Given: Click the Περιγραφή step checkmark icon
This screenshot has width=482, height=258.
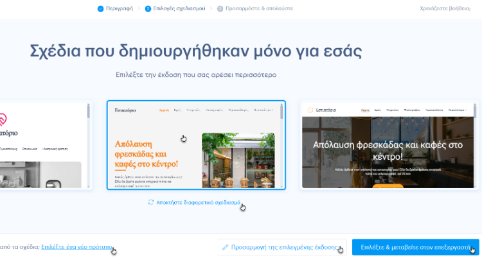Looking at the screenshot, I should pyautogui.click(x=100, y=9).
